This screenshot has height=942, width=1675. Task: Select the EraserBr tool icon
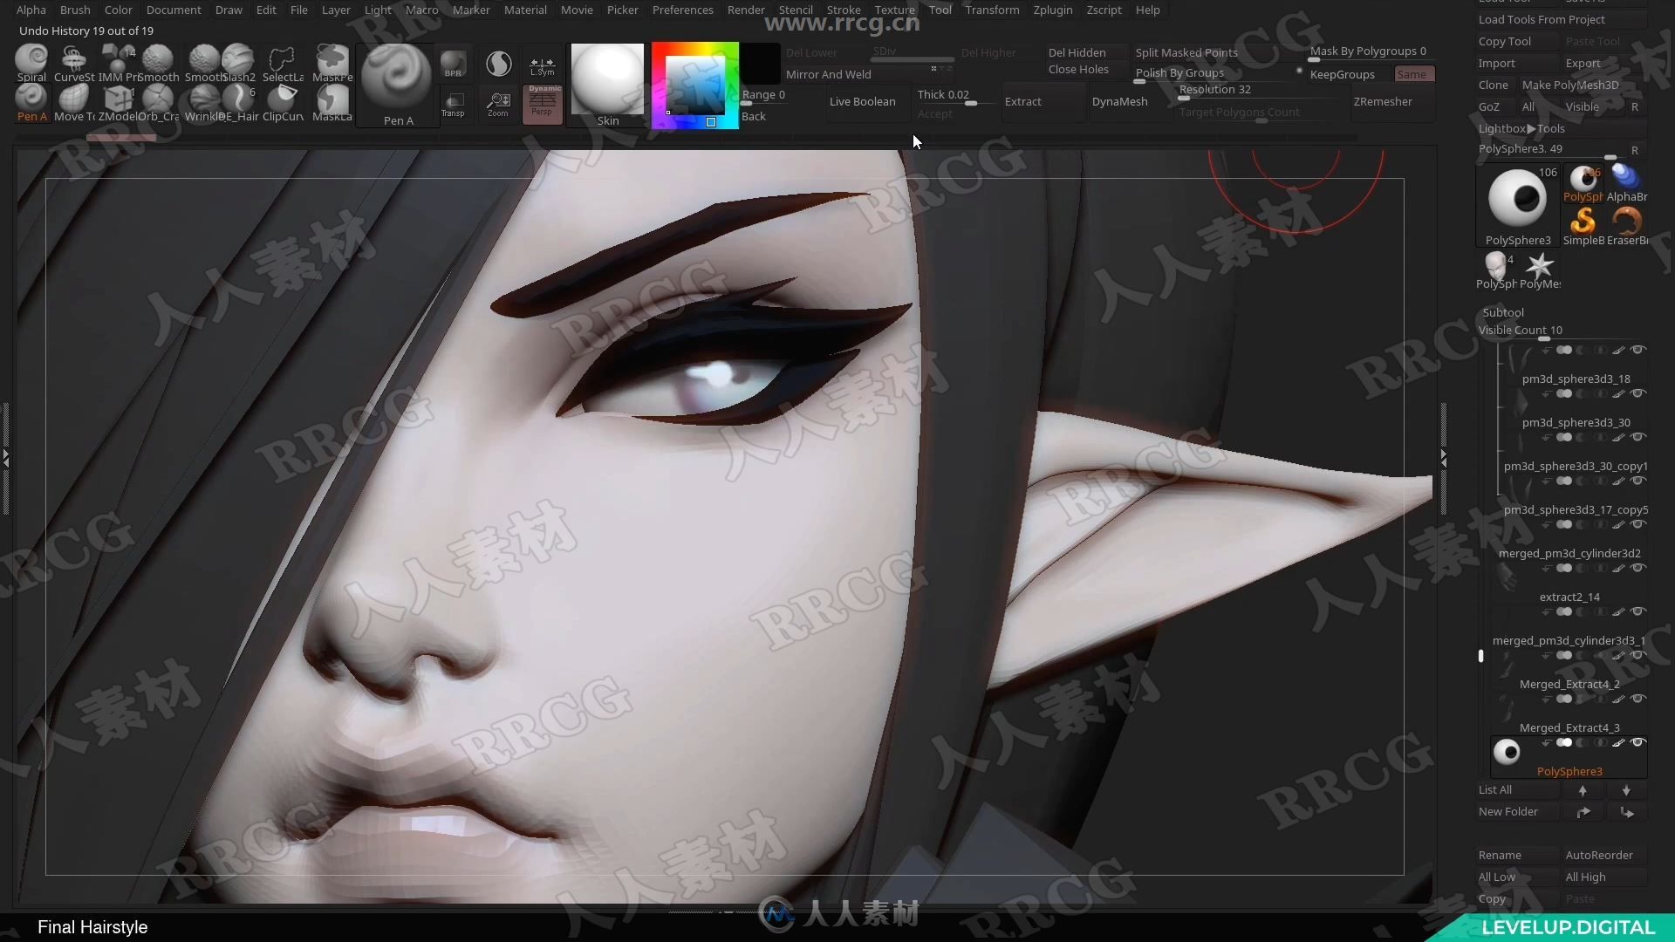coord(1627,226)
